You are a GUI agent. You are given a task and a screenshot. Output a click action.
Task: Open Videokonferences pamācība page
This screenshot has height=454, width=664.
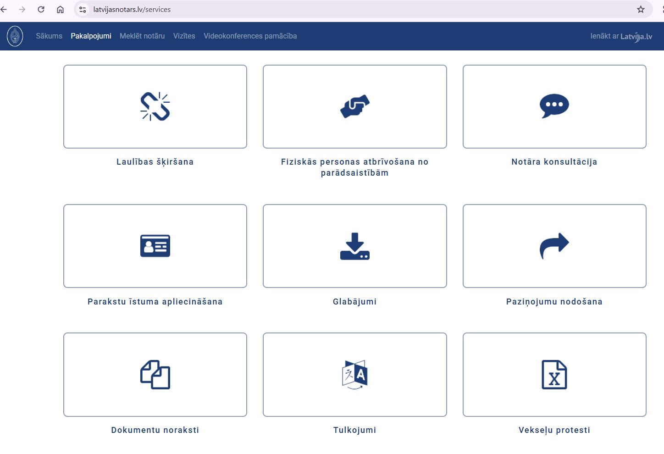click(x=250, y=36)
